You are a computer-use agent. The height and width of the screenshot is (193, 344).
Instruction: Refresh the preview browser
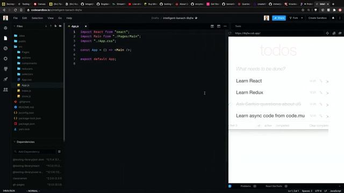point(230,33)
